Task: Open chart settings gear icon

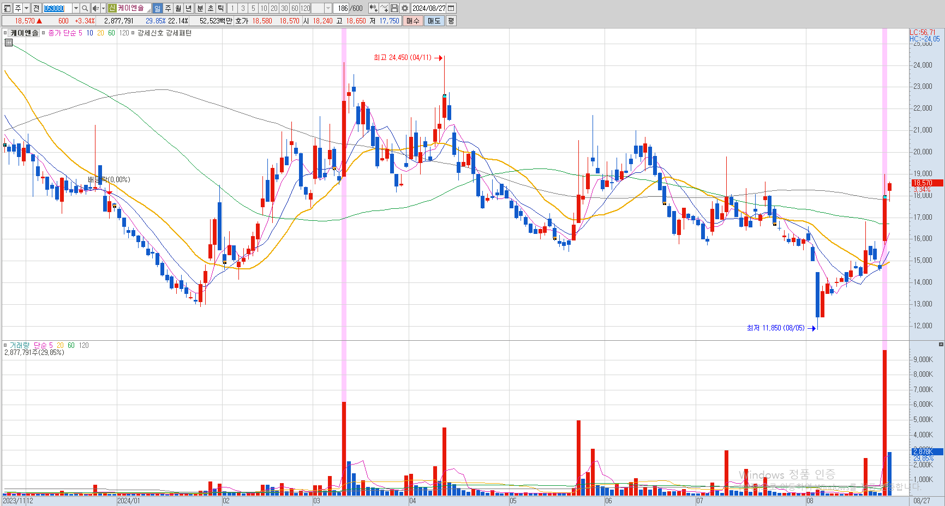Action: [x=405, y=8]
